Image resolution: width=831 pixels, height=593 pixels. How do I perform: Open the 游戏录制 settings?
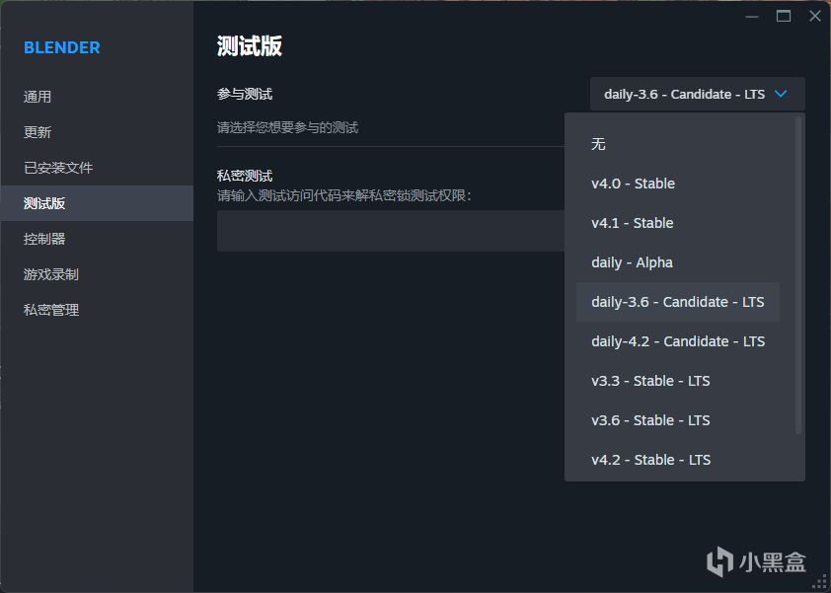(x=51, y=274)
